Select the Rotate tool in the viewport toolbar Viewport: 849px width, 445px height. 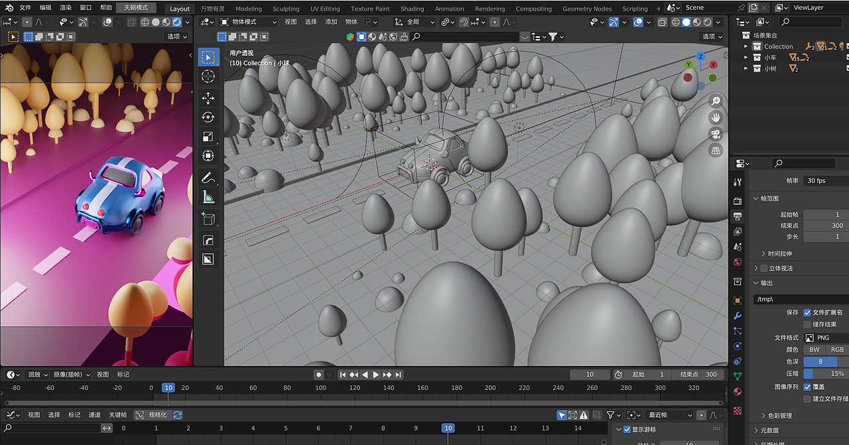208,117
